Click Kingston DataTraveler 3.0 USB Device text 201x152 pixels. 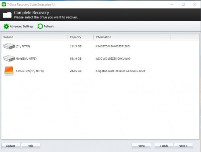120,71
